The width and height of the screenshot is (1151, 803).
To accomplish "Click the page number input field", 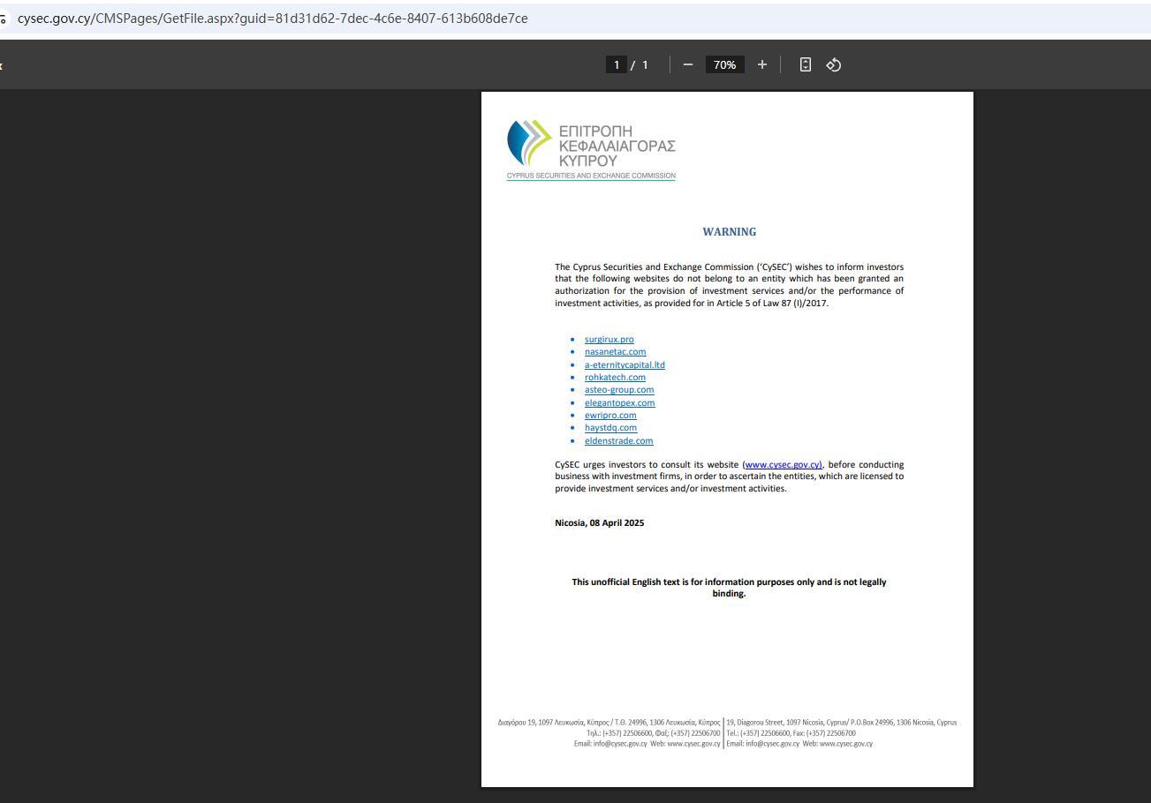I will point(616,64).
